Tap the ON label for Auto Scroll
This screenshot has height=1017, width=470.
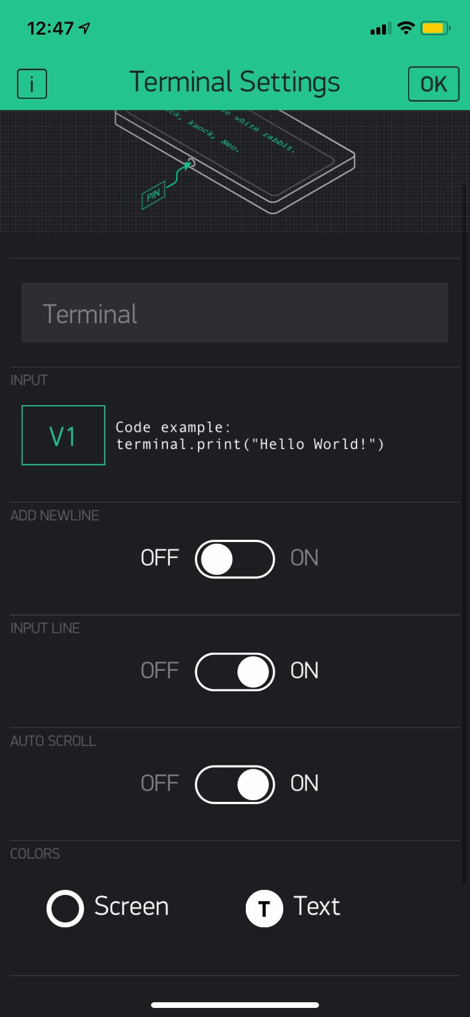click(304, 784)
